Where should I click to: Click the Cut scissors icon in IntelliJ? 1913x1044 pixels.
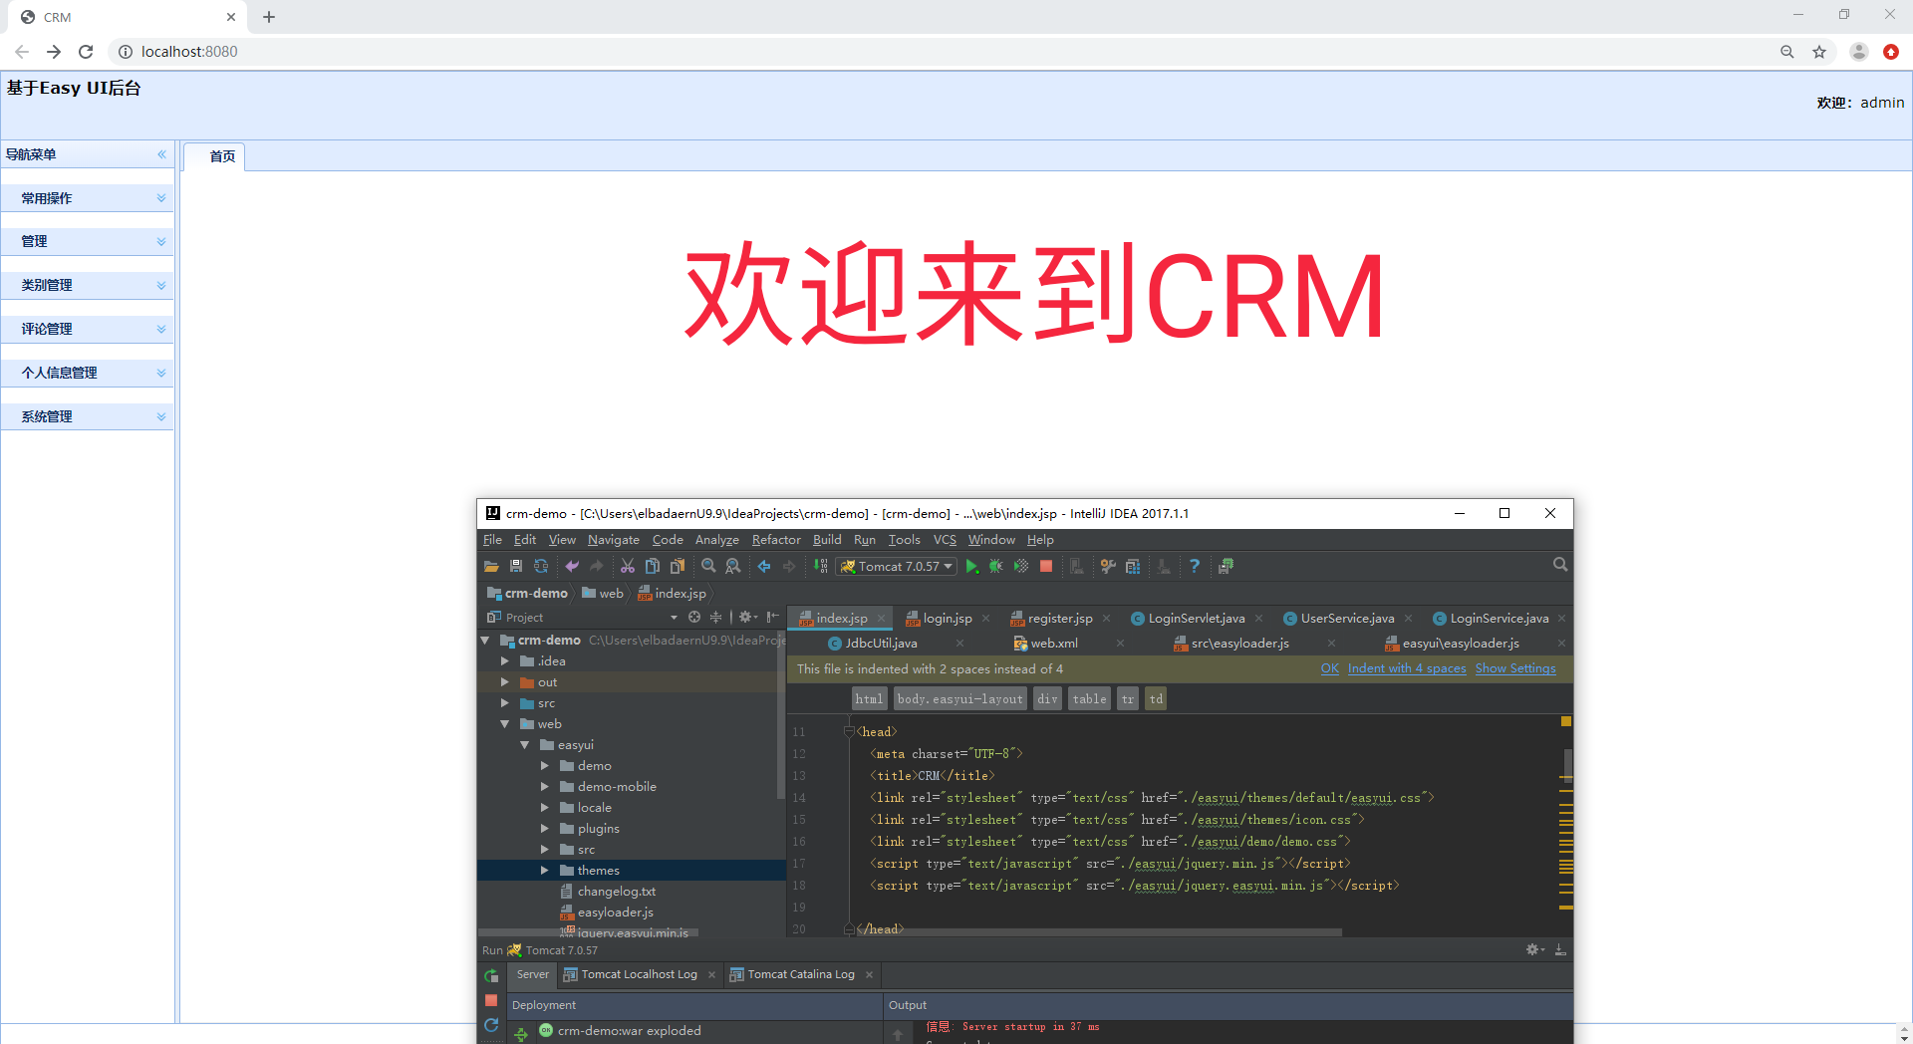(x=628, y=566)
